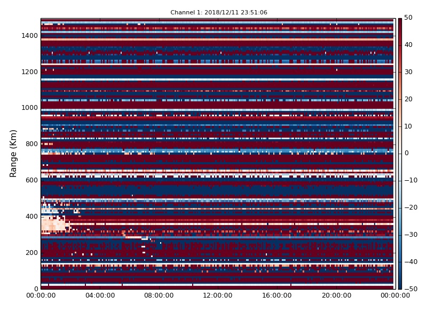Click the x-axis tick label 08:00:00
427x320 pixels.
point(159,295)
